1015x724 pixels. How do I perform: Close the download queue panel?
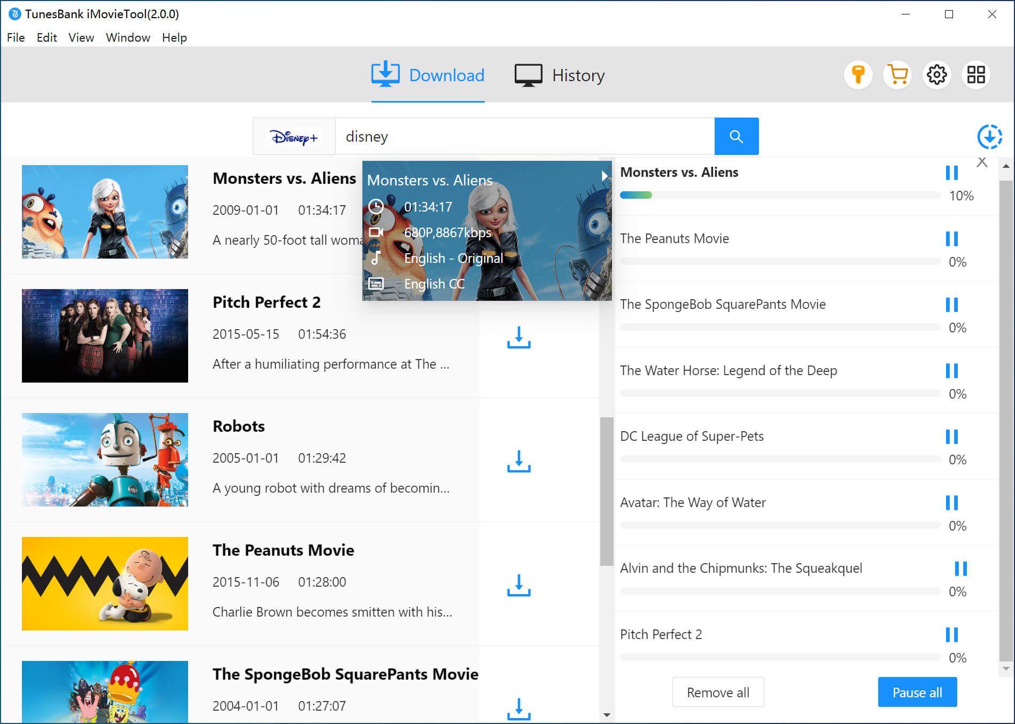pos(982,162)
